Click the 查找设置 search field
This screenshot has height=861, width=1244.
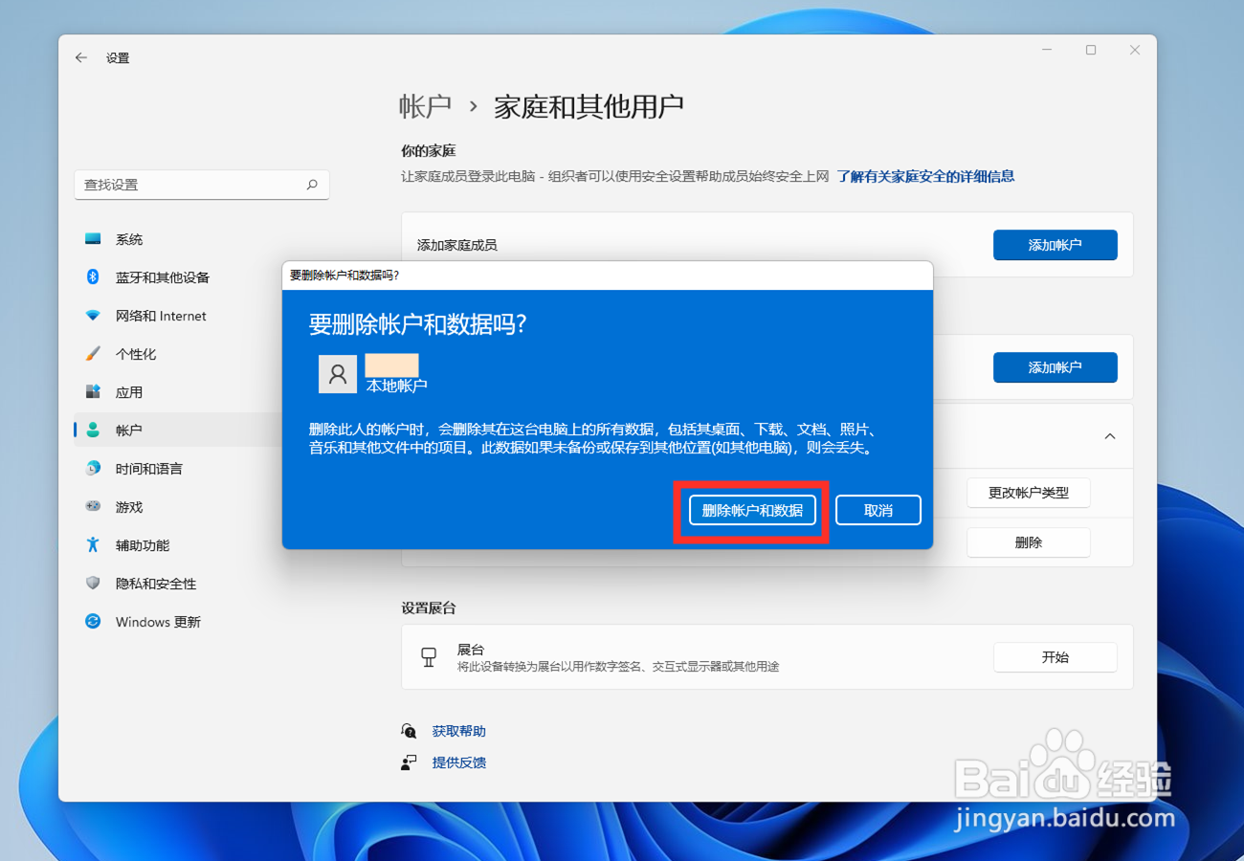tap(202, 185)
